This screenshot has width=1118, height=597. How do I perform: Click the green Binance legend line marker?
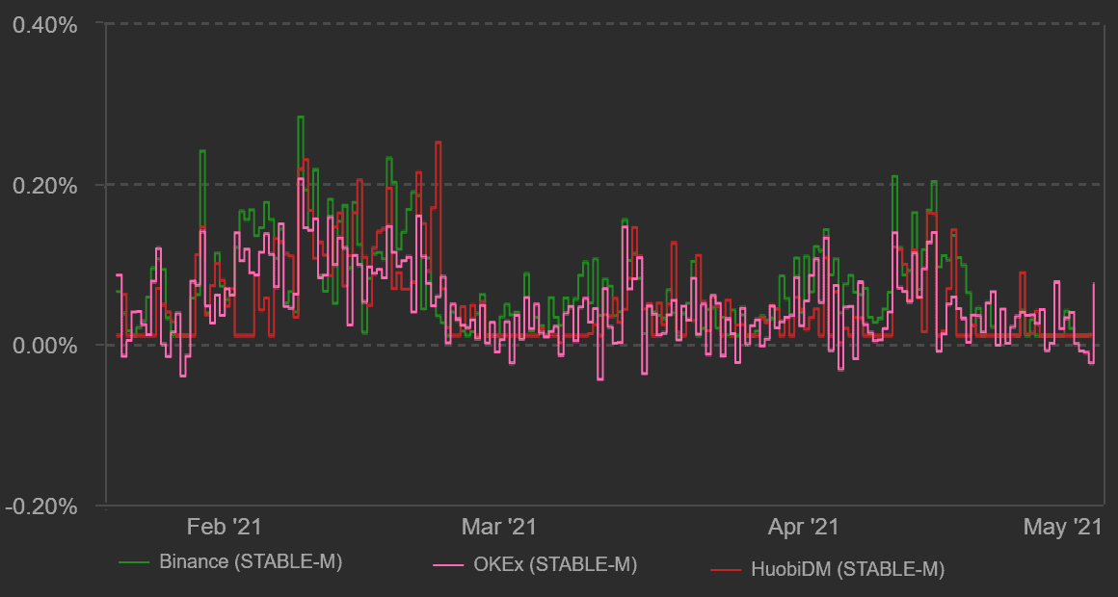(x=135, y=561)
